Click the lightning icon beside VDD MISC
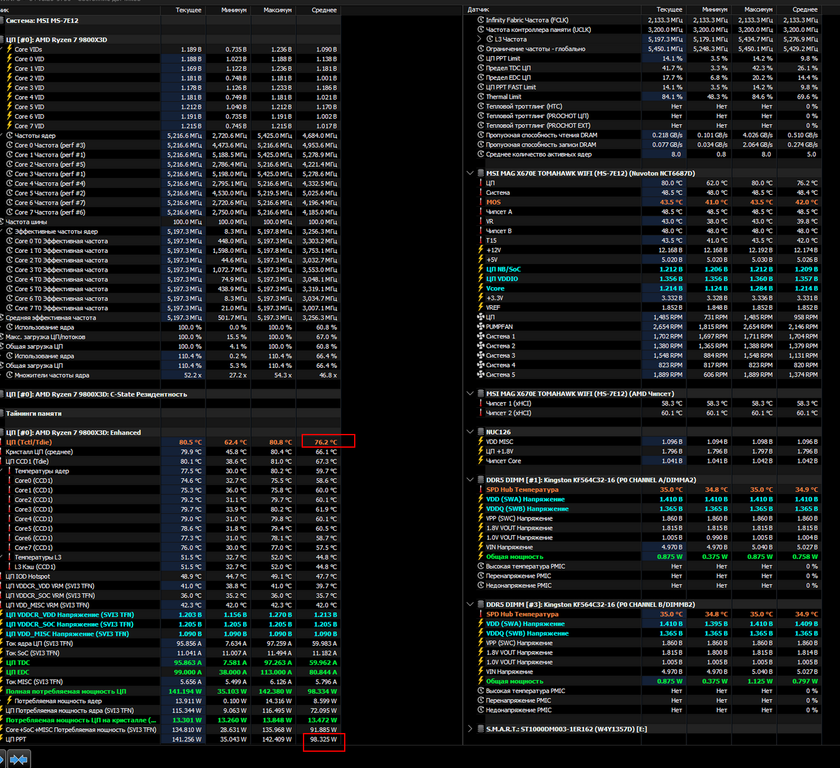The width and height of the screenshot is (840, 768). [x=481, y=441]
